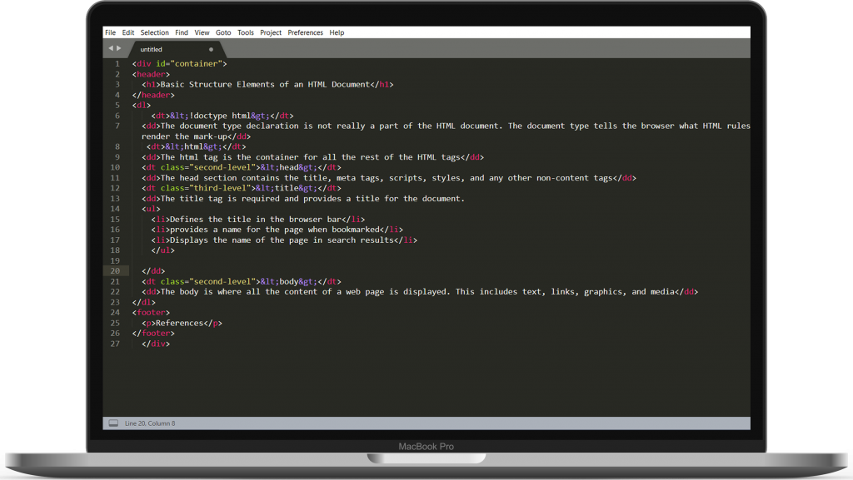Image resolution: width=853 pixels, height=480 pixels.
Task: Open the Goto menu
Action: click(x=223, y=32)
